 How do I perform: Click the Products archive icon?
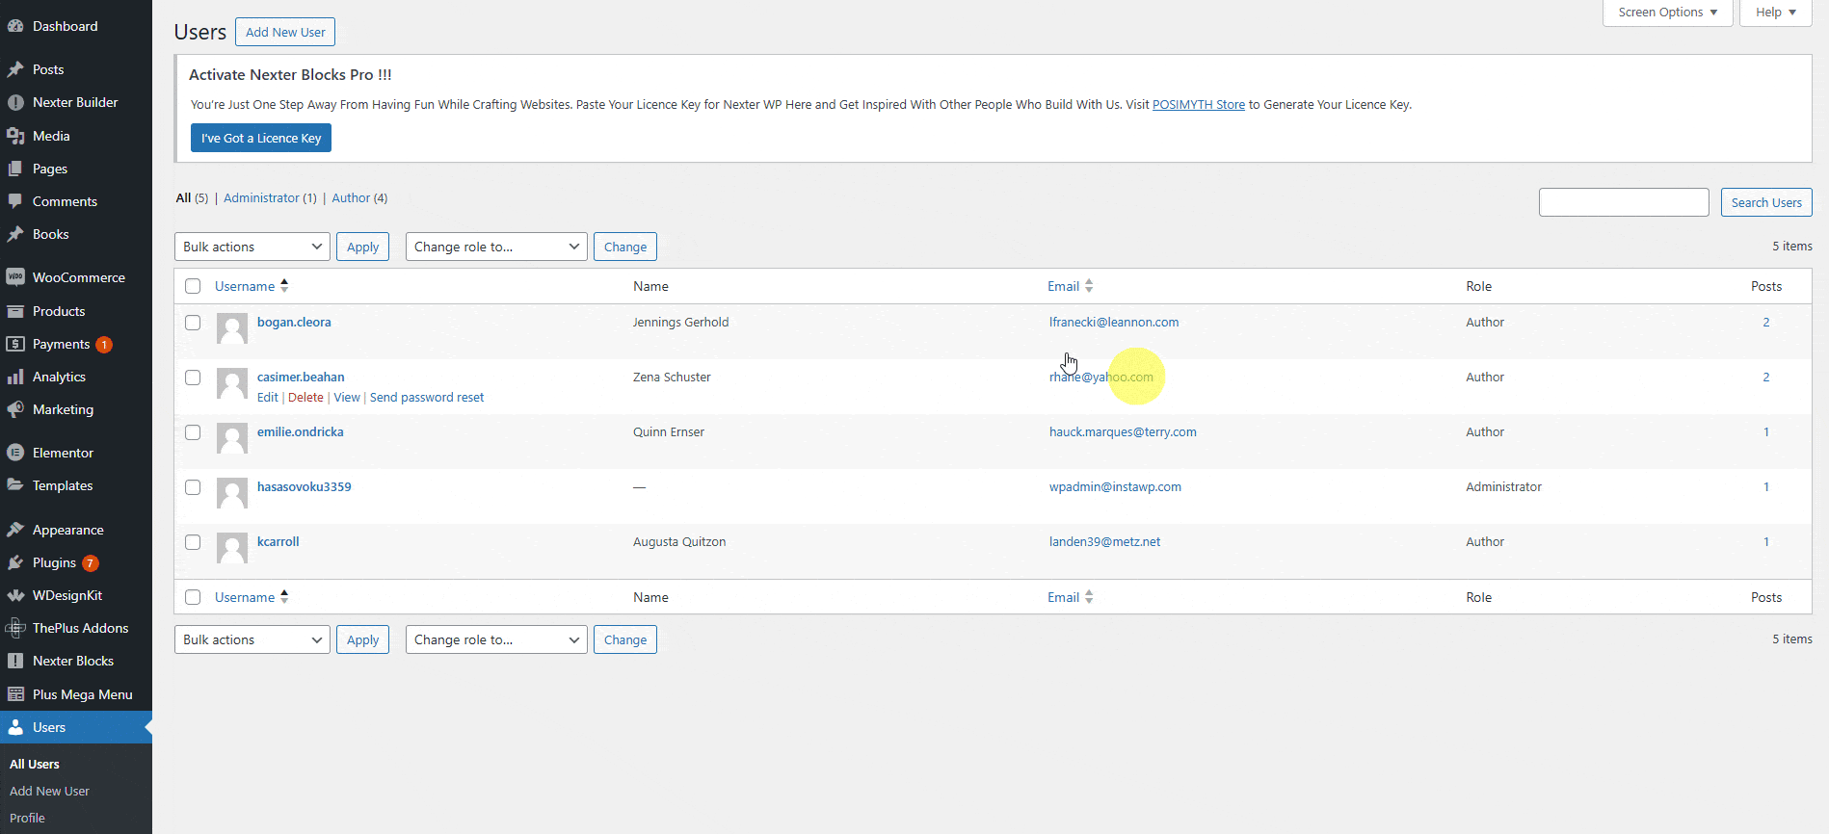pos(15,311)
